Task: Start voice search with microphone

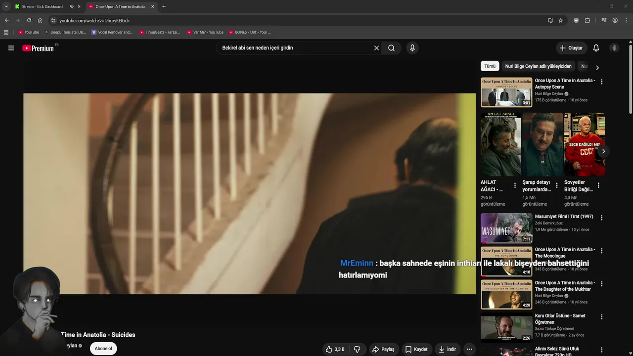Action: click(x=412, y=48)
